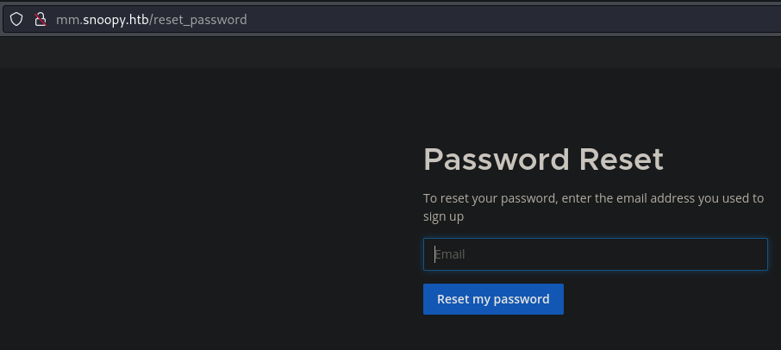Click the right end of the Email field
The image size is (781, 350).
tap(750, 254)
